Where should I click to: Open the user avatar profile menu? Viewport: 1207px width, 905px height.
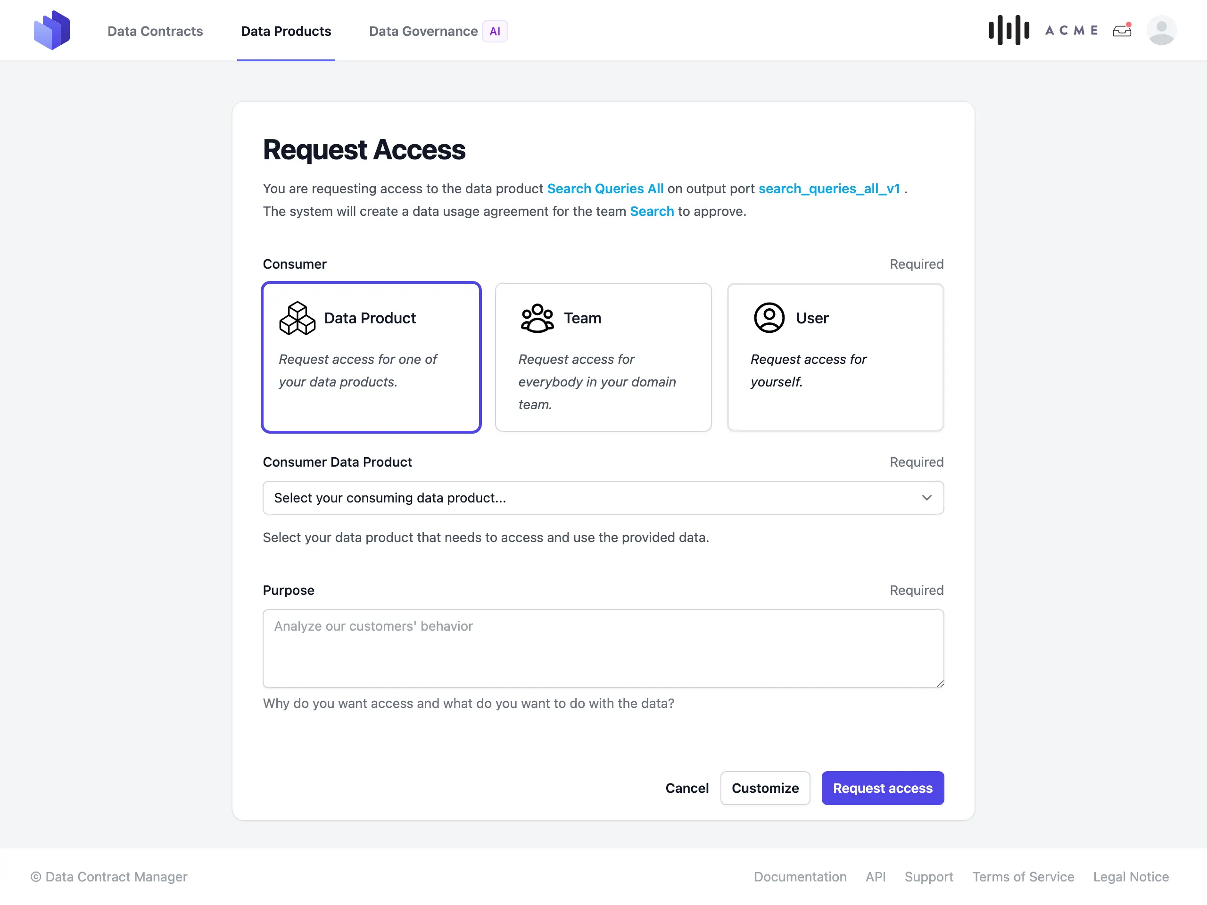point(1161,31)
